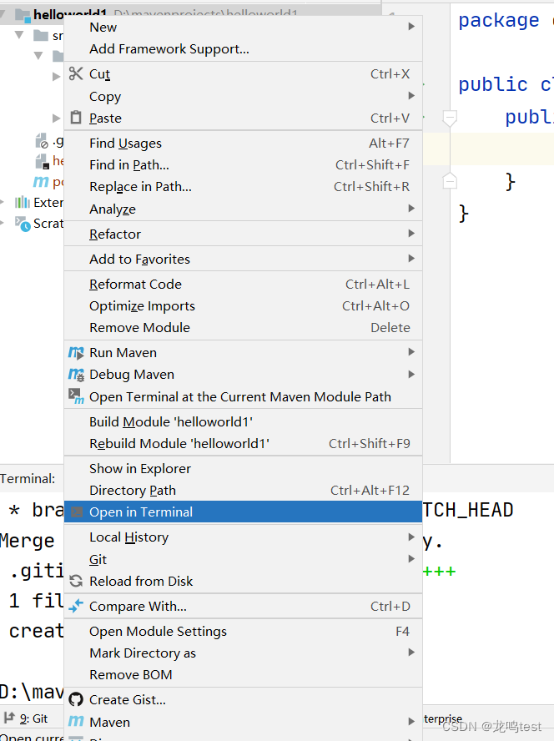The width and height of the screenshot is (554, 741).
Task: Collapse the src folder in project tree
Action: 18,35
